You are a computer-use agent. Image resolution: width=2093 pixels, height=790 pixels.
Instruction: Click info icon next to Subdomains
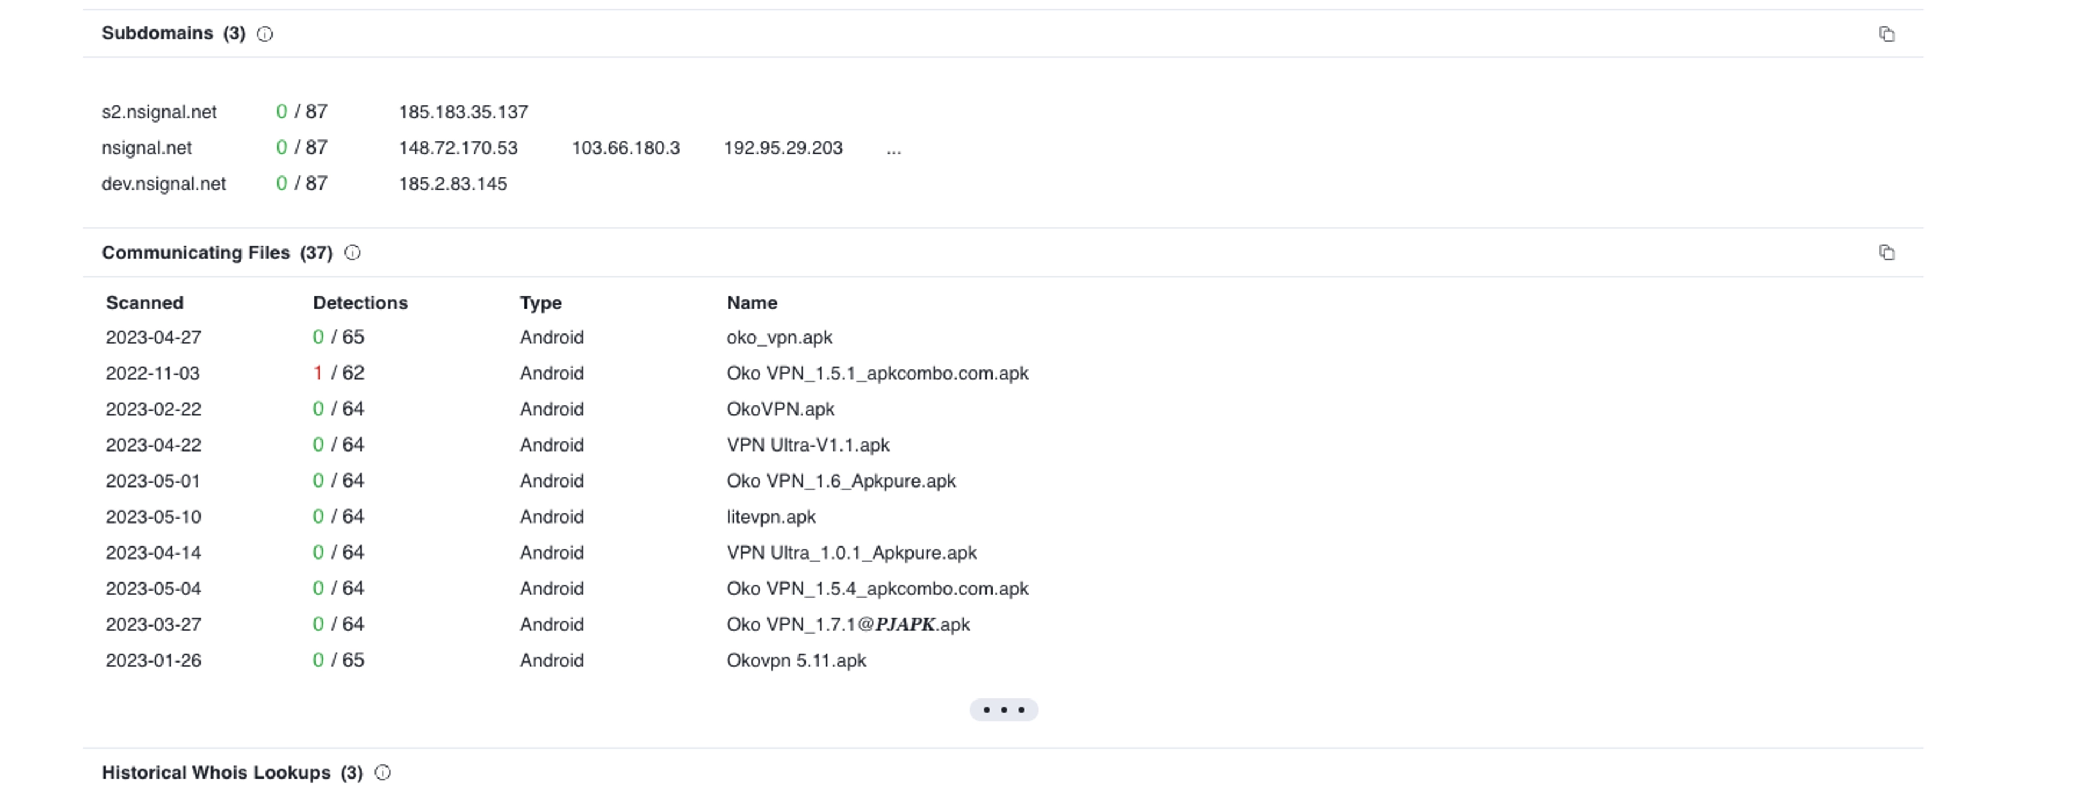click(265, 34)
